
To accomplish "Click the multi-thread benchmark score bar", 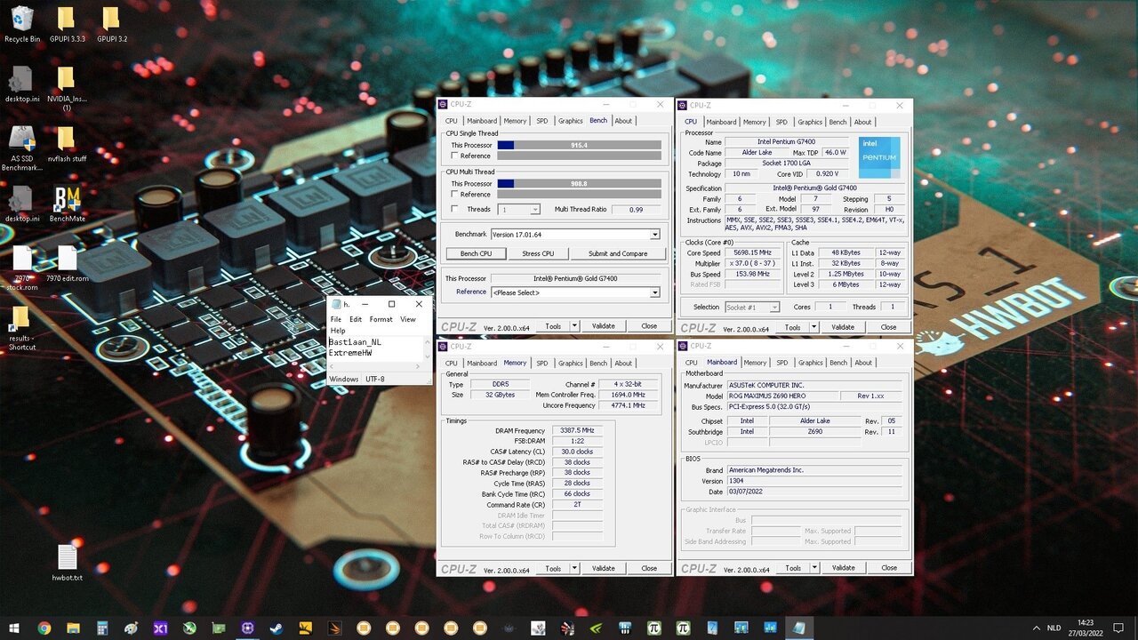I will tap(578, 184).
